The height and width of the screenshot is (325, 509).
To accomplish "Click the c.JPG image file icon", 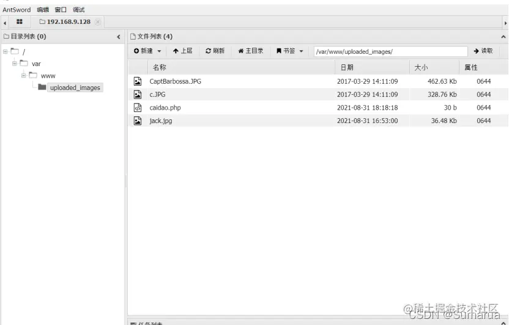I will 138,94.
